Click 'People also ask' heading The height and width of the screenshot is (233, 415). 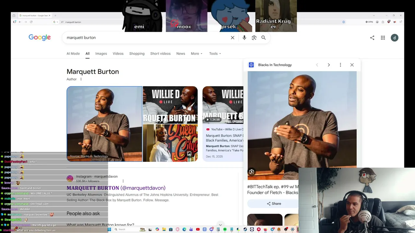tap(83, 214)
